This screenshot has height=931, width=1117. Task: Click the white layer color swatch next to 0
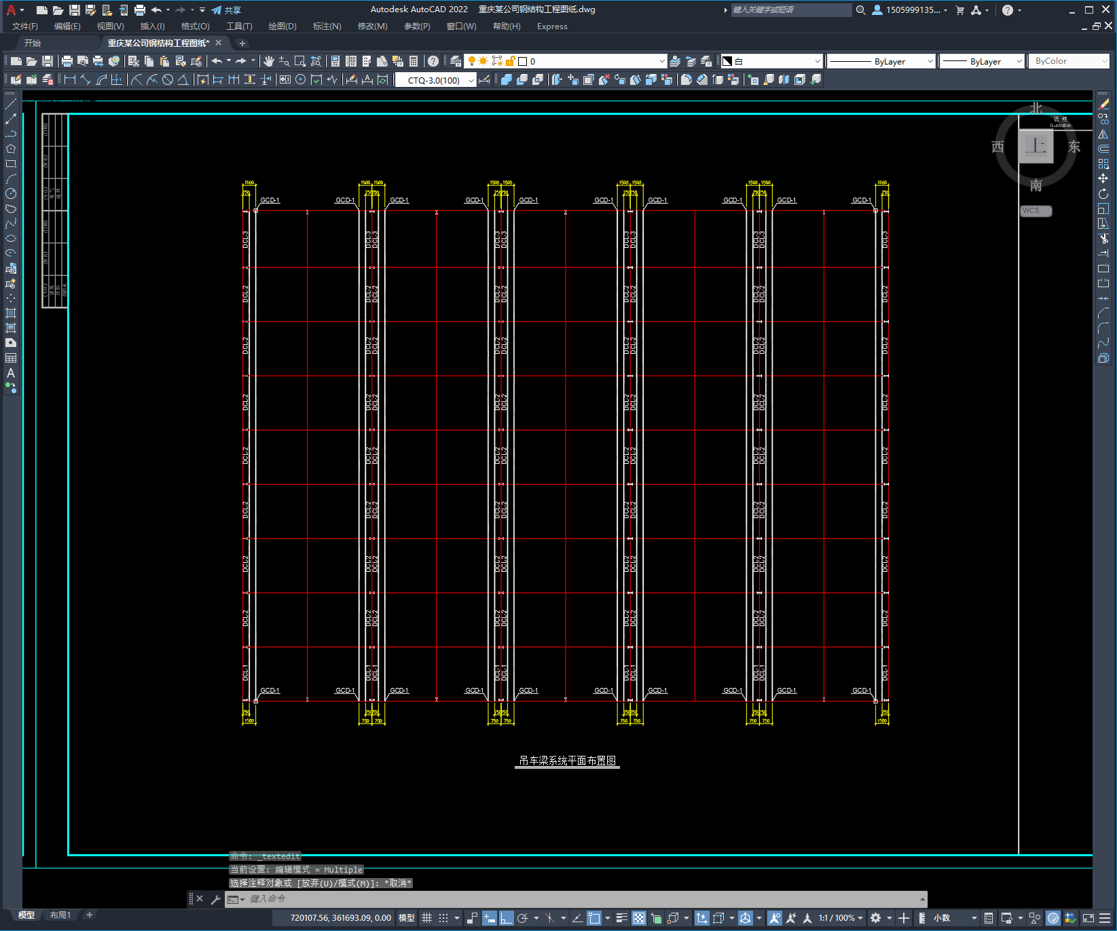click(523, 61)
